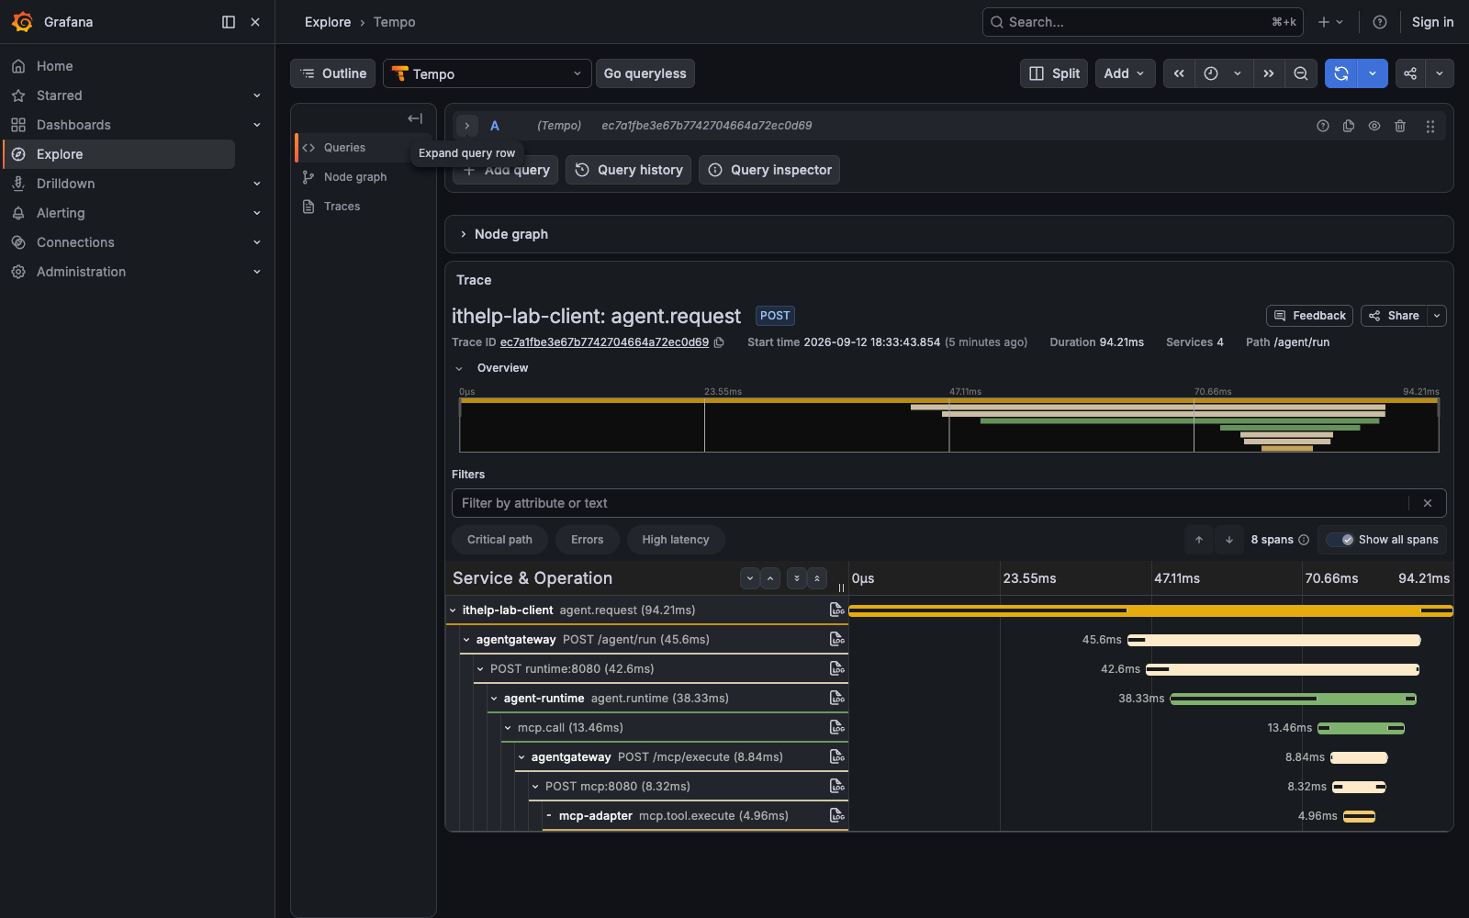Open the plus new-item menu
Viewport: 1469px width, 918px height.
pyautogui.click(x=1330, y=22)
